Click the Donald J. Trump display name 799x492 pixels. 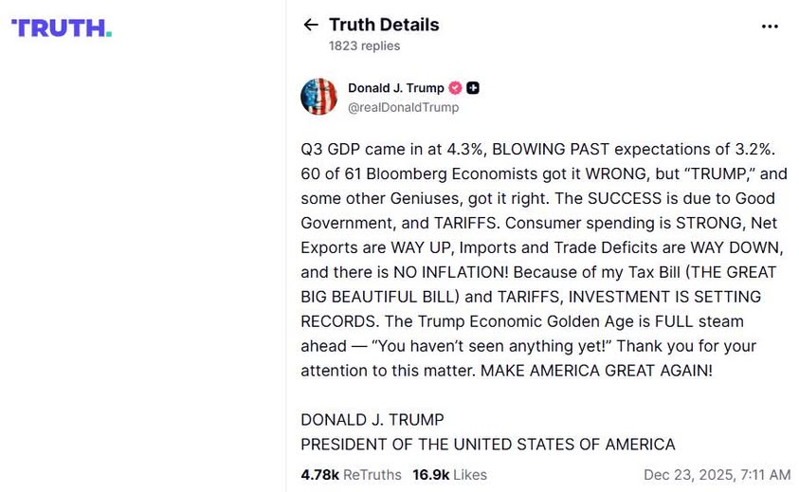[395, 88]
